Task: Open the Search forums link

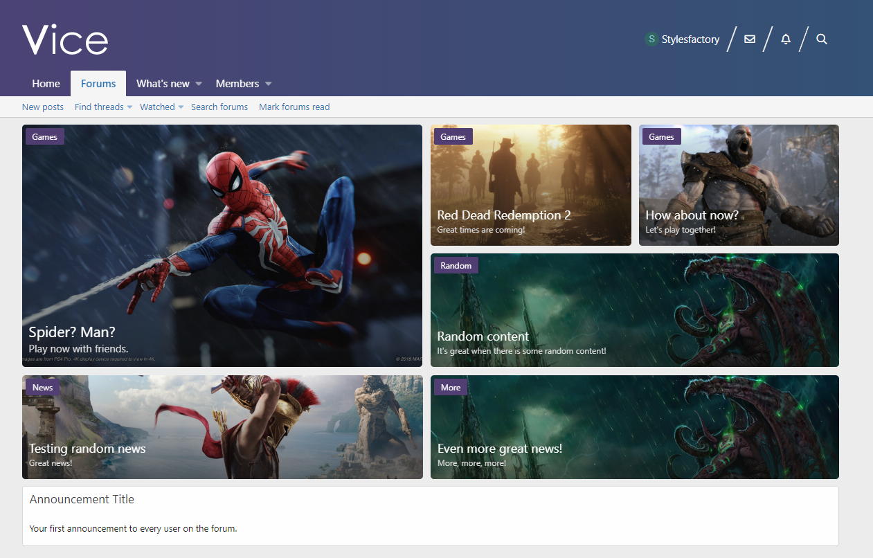Action: [x=219, y=107]
